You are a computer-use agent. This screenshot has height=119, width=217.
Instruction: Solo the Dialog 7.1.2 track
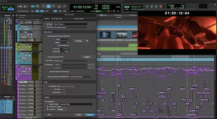tap(26, 47)
